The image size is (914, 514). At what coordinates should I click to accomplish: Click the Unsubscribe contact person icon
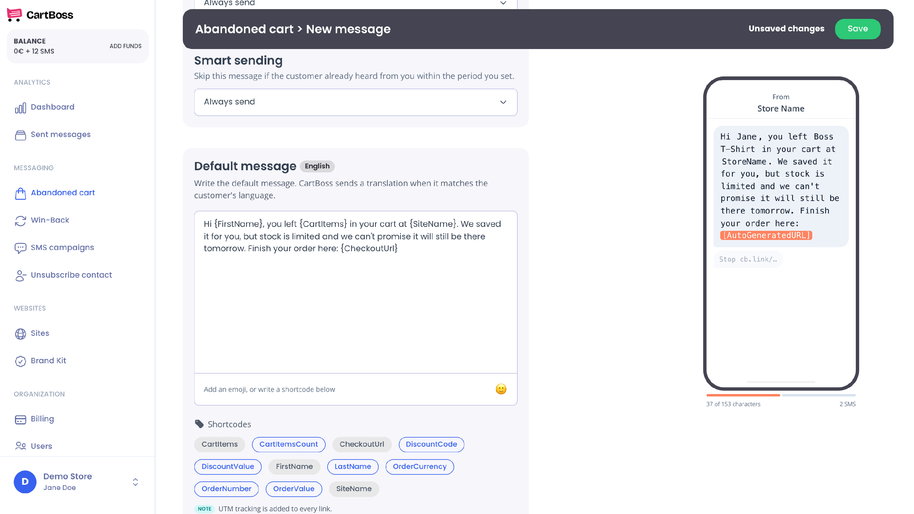[20, 276]
